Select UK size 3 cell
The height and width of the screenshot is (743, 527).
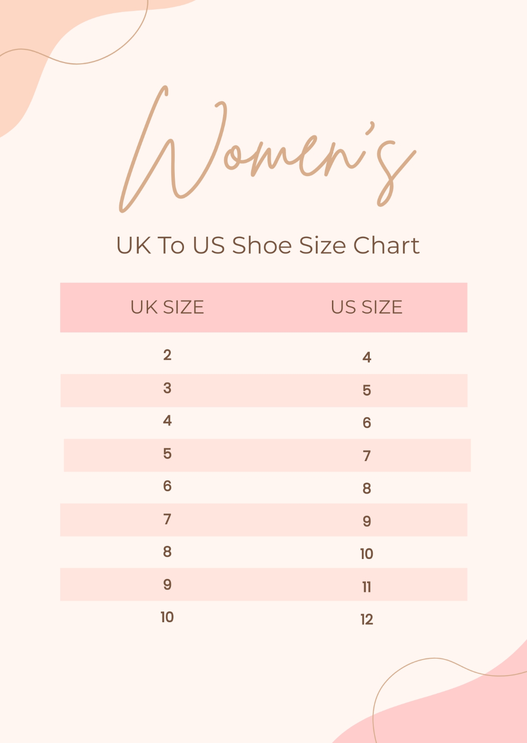(167, 388)
